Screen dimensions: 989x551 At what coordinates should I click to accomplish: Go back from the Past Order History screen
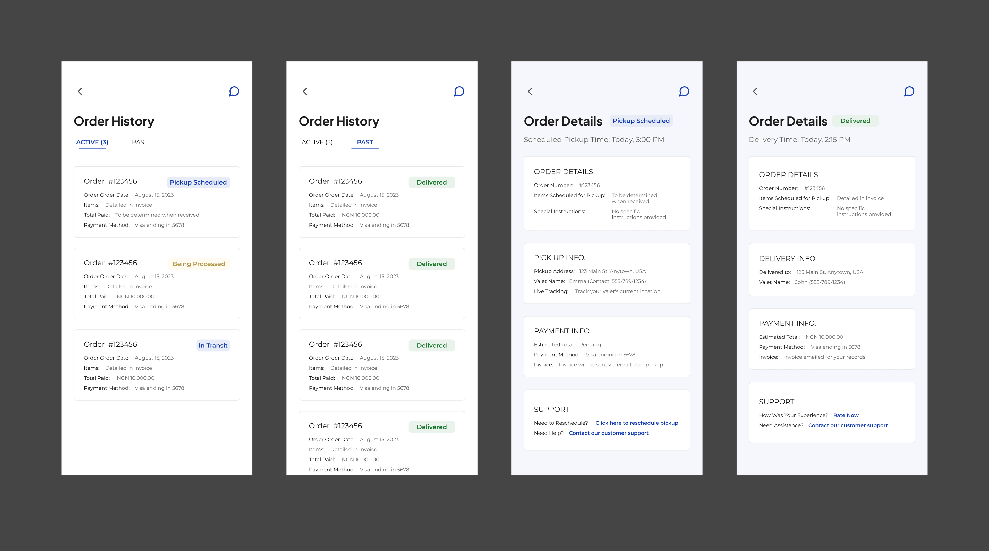(x=305, y=91)
